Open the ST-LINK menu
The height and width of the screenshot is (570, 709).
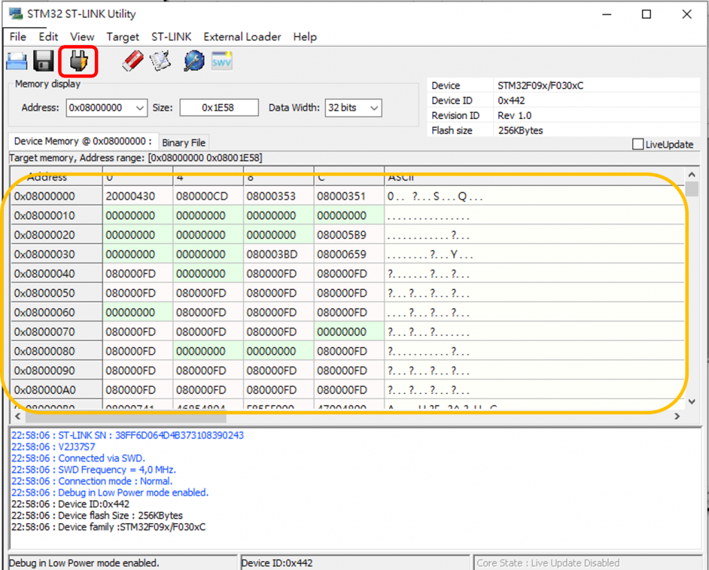[172, 37]
